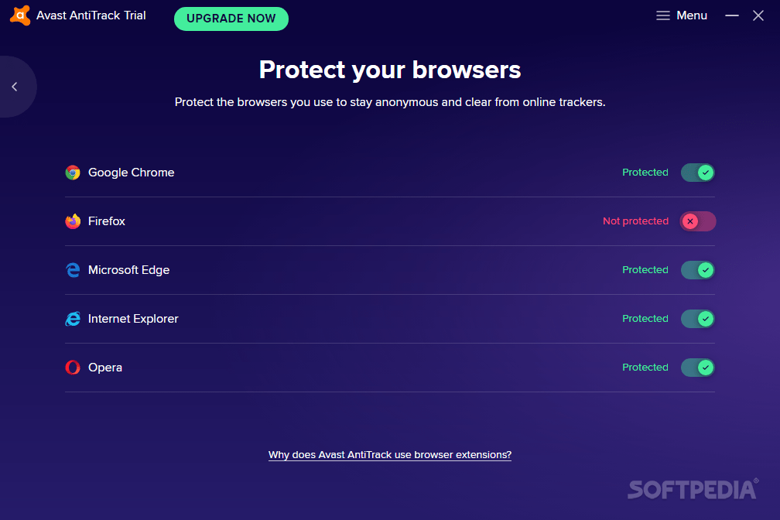This screenshot has width=780, height=520.
Task: Click the Firefox browser icon
Action: tap(73, 221)
